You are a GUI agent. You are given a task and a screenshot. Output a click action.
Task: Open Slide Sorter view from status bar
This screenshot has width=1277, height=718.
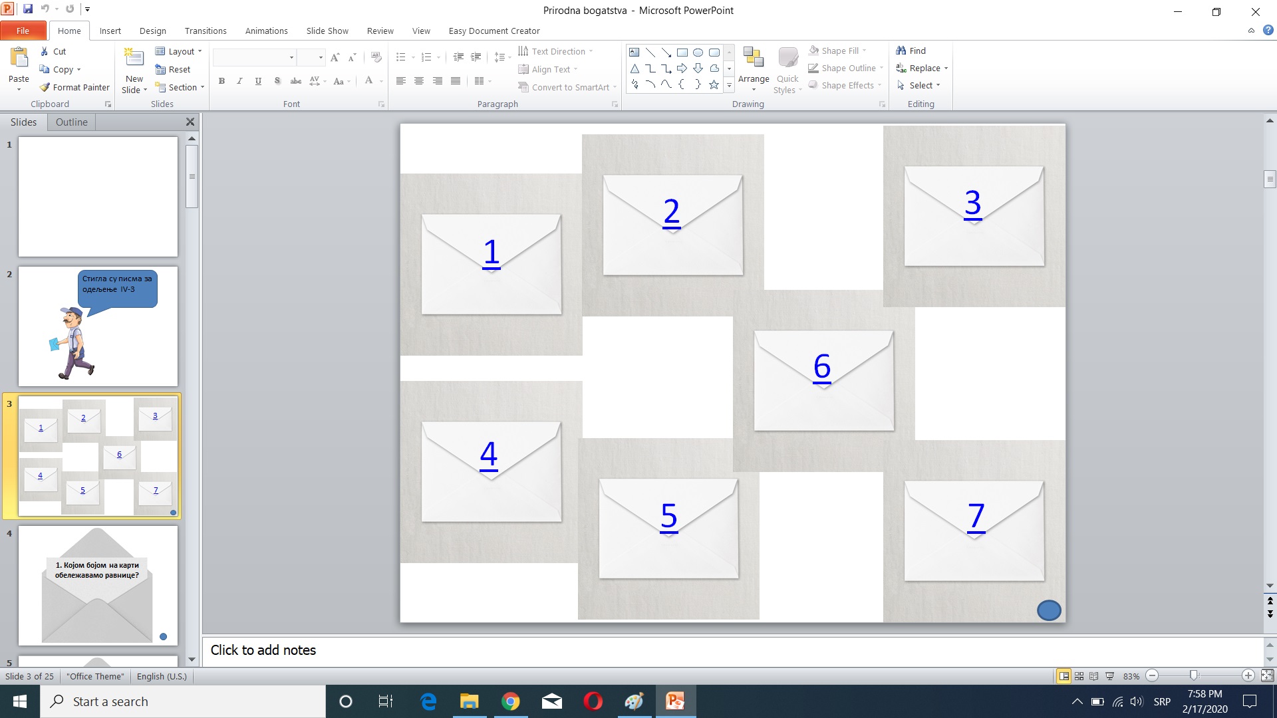(x=1079, y=676)
